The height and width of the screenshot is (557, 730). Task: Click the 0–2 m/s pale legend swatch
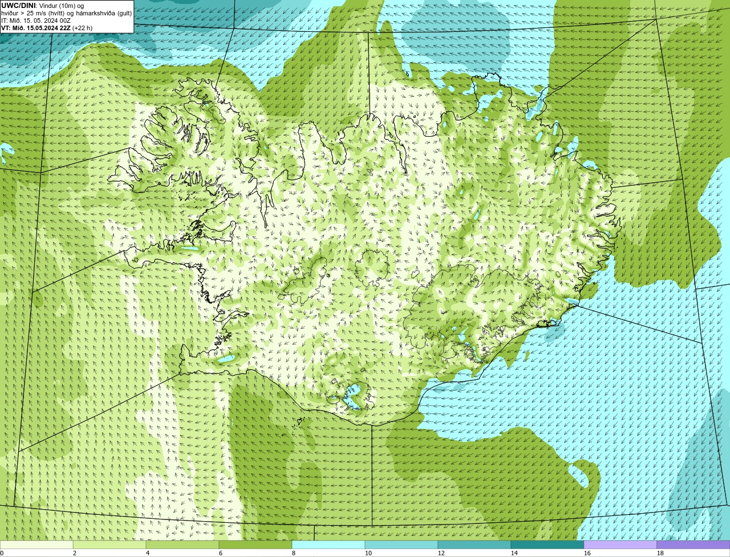[x=36, y=545]
